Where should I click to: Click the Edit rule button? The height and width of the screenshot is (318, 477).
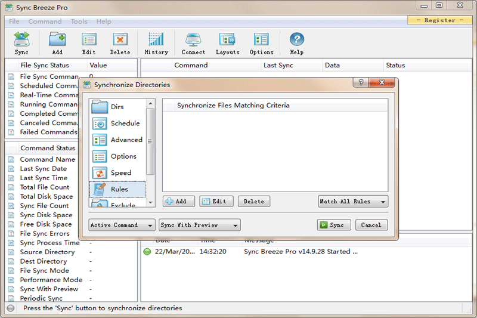216,202
